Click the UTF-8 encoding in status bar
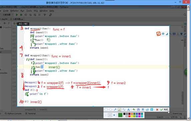Viewport: 191px width, 121px height. click(174, 117)
